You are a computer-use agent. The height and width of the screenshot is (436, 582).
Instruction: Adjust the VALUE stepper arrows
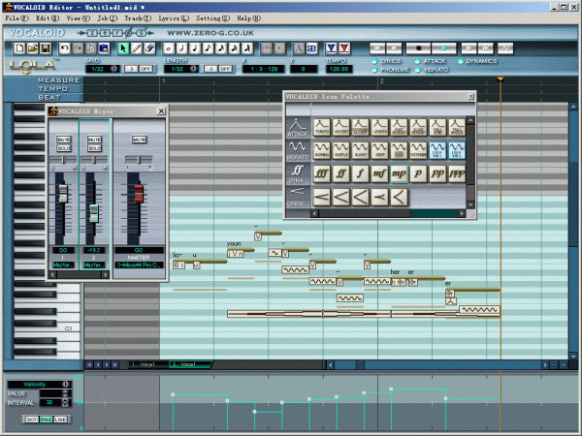pyautogui.click(x=66, y=393)
